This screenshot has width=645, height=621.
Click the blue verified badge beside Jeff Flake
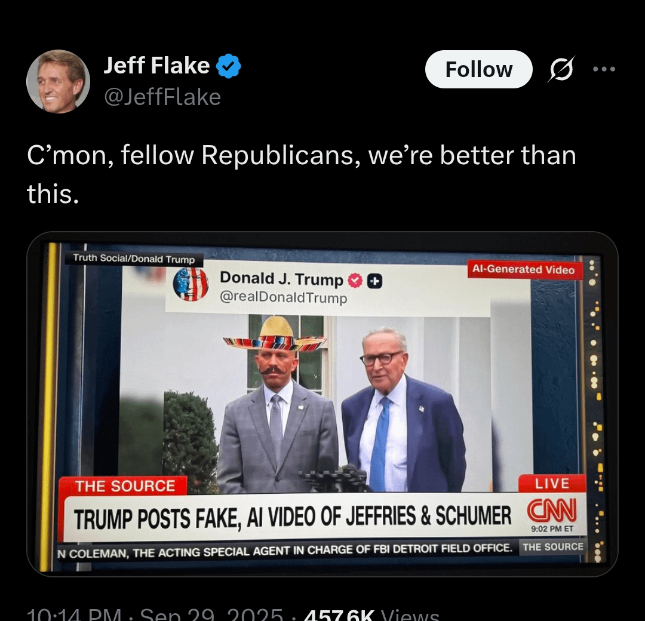click(229, 66)
